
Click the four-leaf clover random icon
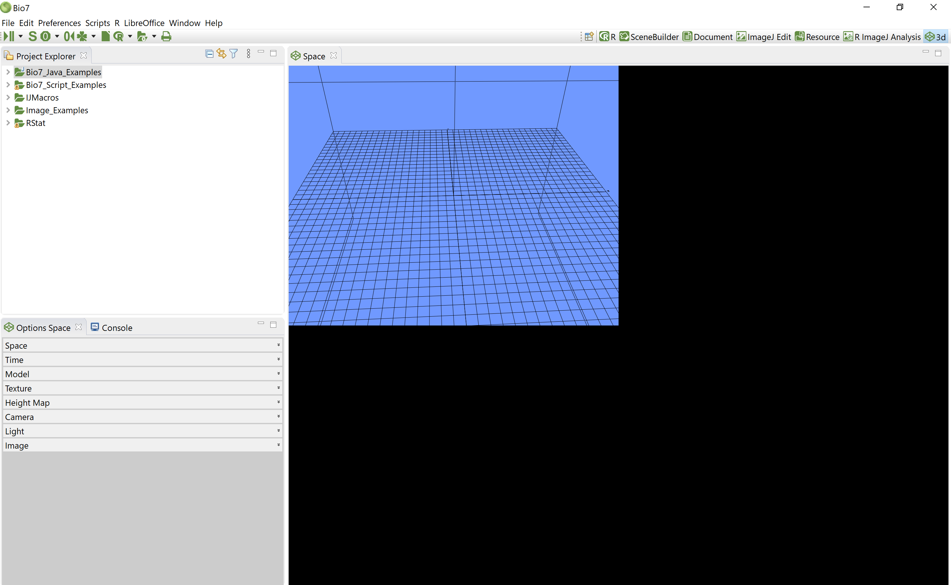coord(82,36)
